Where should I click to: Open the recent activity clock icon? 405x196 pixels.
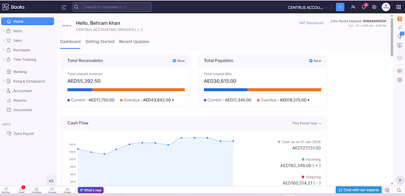64,7
